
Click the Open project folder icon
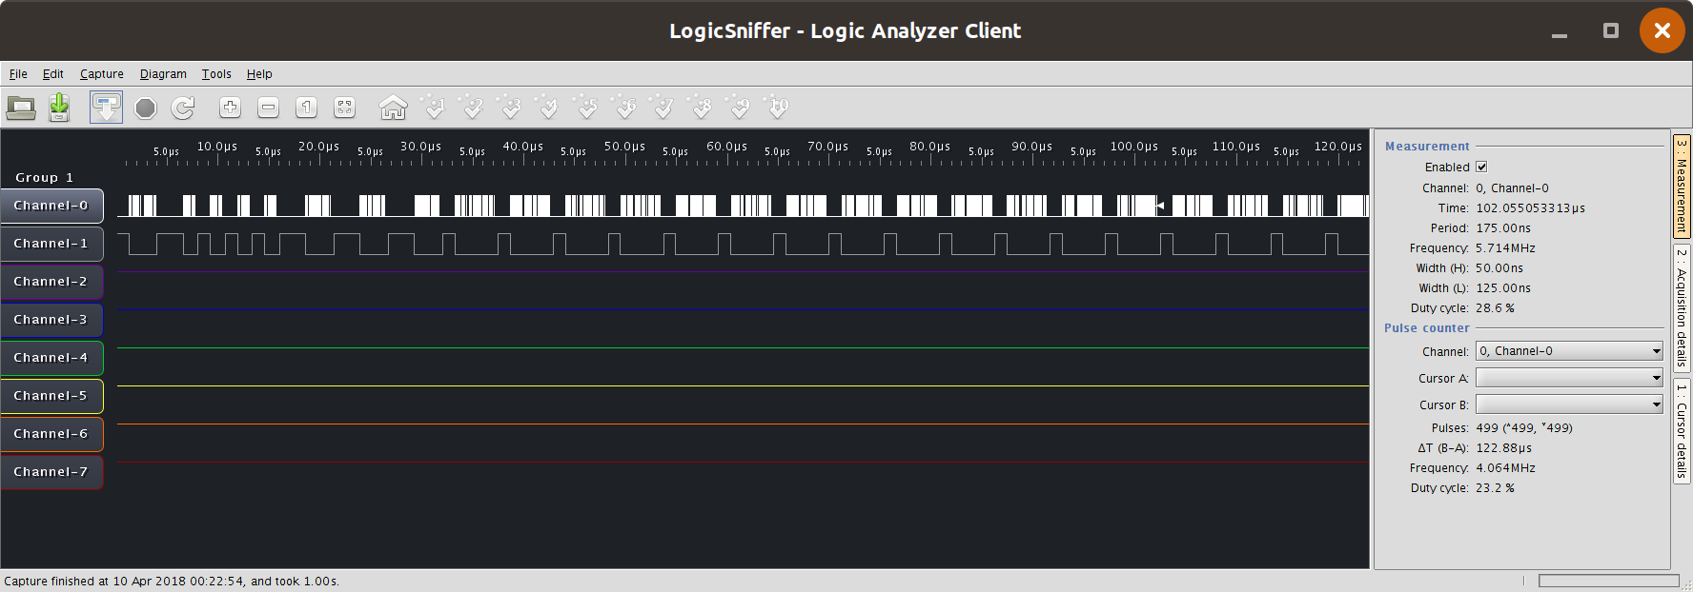[x=21, y=108]
